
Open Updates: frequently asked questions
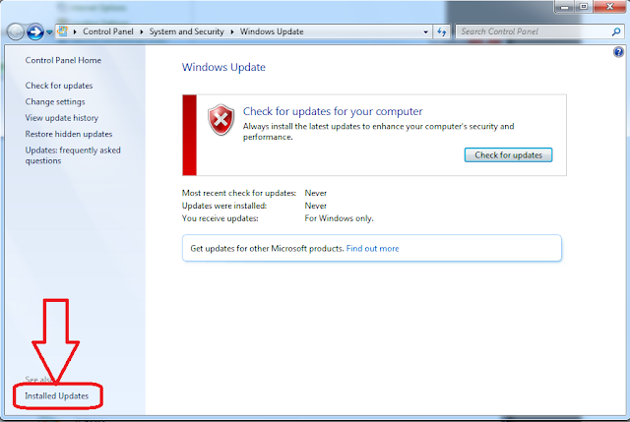(73, 155)
